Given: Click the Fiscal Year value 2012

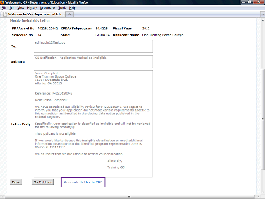Looking at the screenshot, I should point(146,29).
